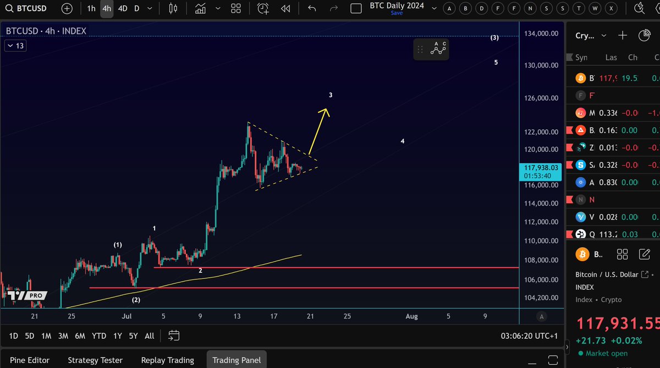
Task: Select the D daily timeframe
Action: point(137,9)
